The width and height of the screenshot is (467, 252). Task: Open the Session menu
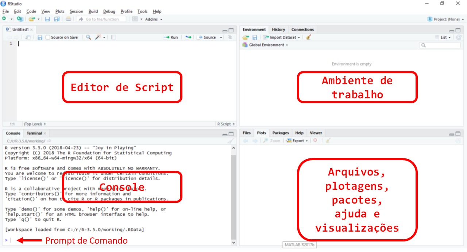click(76, 11)
